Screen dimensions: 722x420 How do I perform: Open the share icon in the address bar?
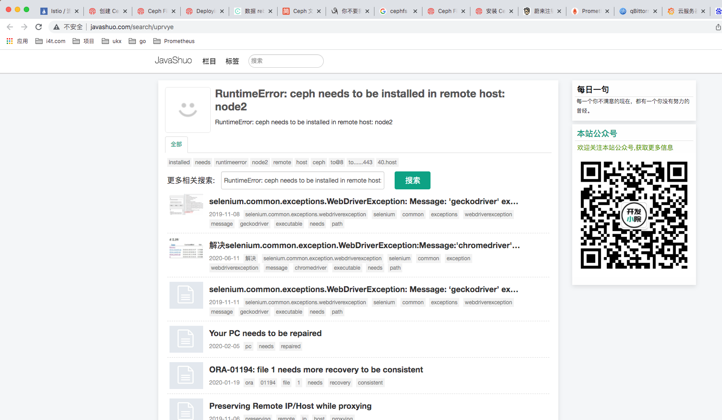(718, 27)
